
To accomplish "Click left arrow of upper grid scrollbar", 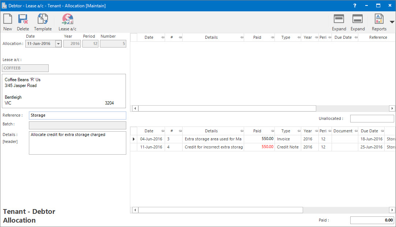I will point(135,109).
